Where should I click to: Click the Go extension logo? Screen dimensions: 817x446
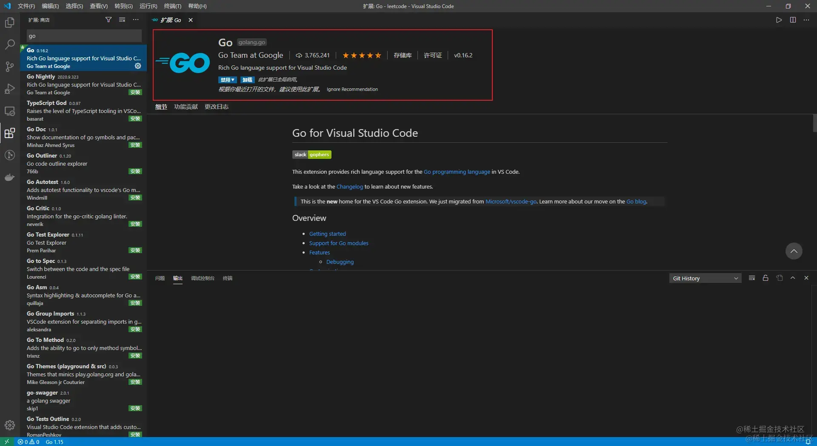[183, 63]
